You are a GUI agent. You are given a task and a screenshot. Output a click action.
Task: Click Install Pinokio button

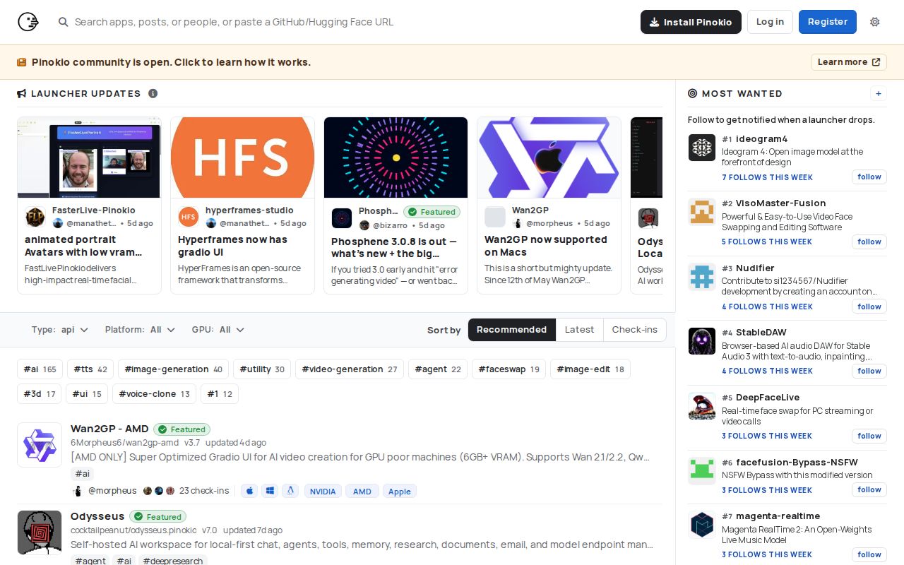pyautogui.click(x=691, y=22)
